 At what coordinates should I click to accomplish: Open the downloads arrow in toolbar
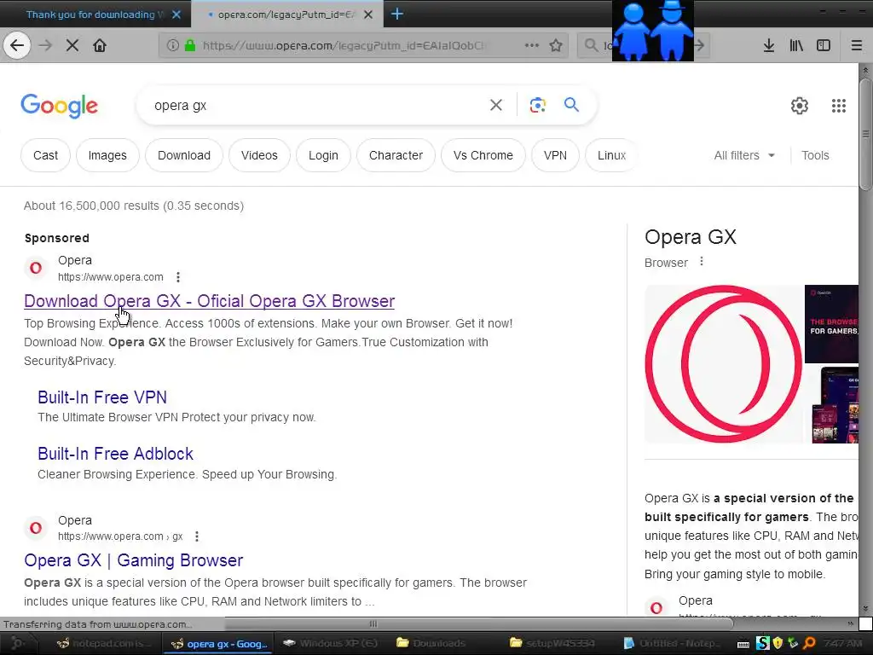[769, 45]
